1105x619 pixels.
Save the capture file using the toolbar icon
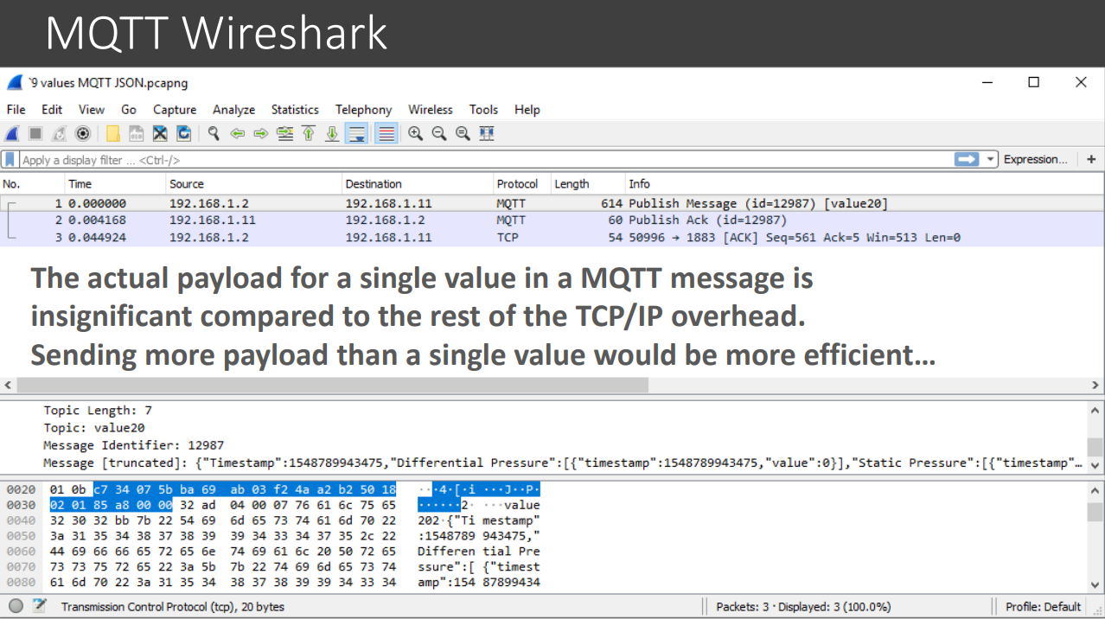tap(137, 134)
